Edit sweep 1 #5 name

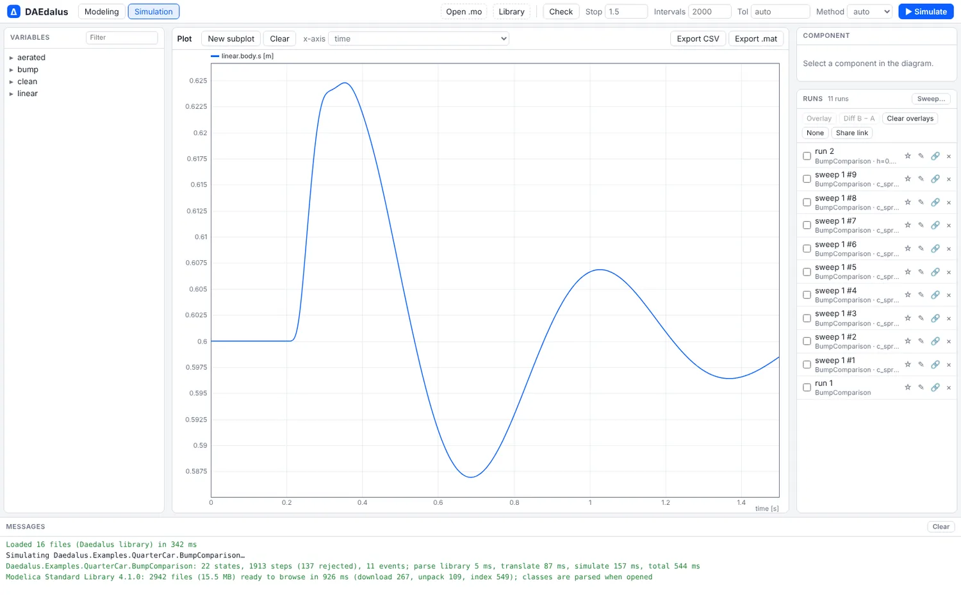point(921,272)
